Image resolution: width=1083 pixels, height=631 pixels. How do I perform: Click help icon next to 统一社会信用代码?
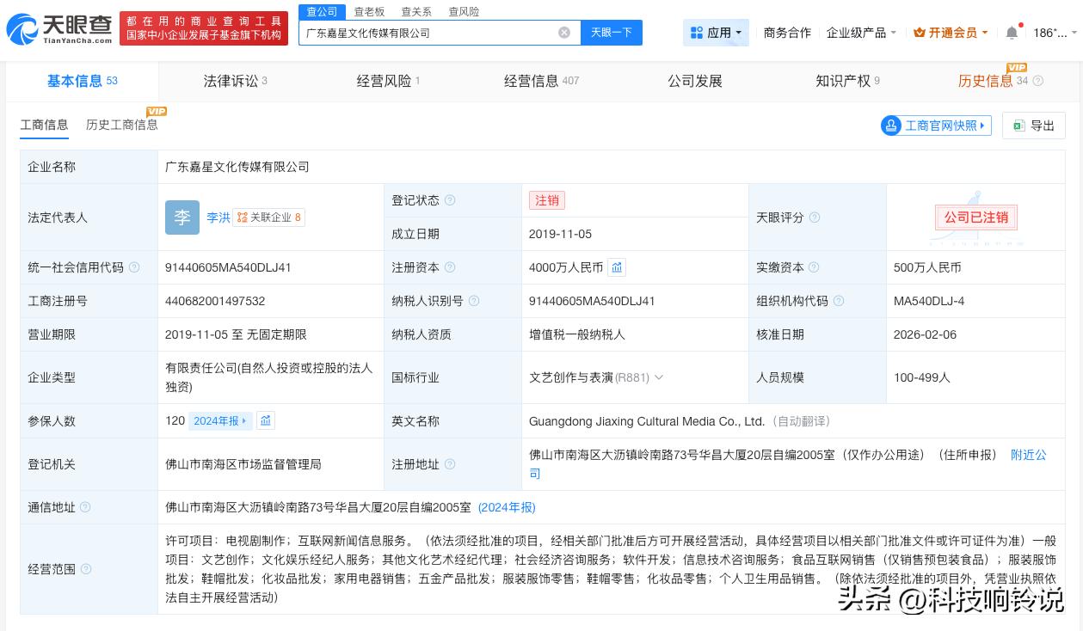click(134, 267)
